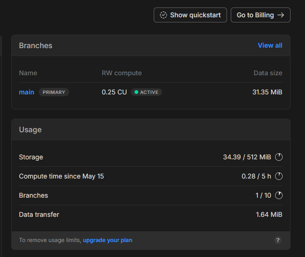
Task: Open the question mark help icon
Action: click(x=278, y=240)
